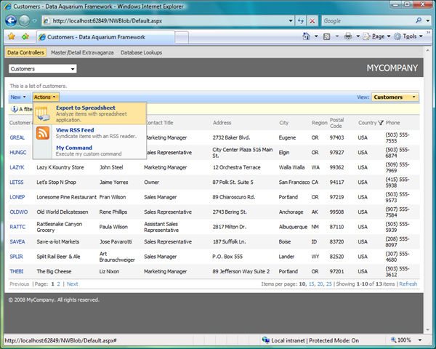Sort by the Postal Code column header
The image size is (436, 349).
336,123
